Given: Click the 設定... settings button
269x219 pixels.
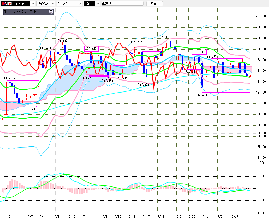Looking at the screenshot, I should [x=154, y=4].
